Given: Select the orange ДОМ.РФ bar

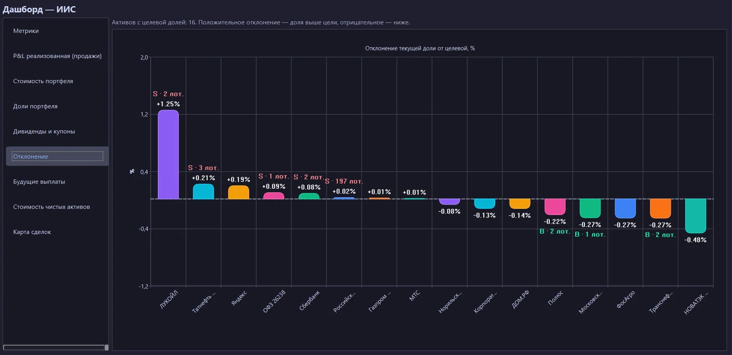Looking at the screenshot, I should (520, 204).
